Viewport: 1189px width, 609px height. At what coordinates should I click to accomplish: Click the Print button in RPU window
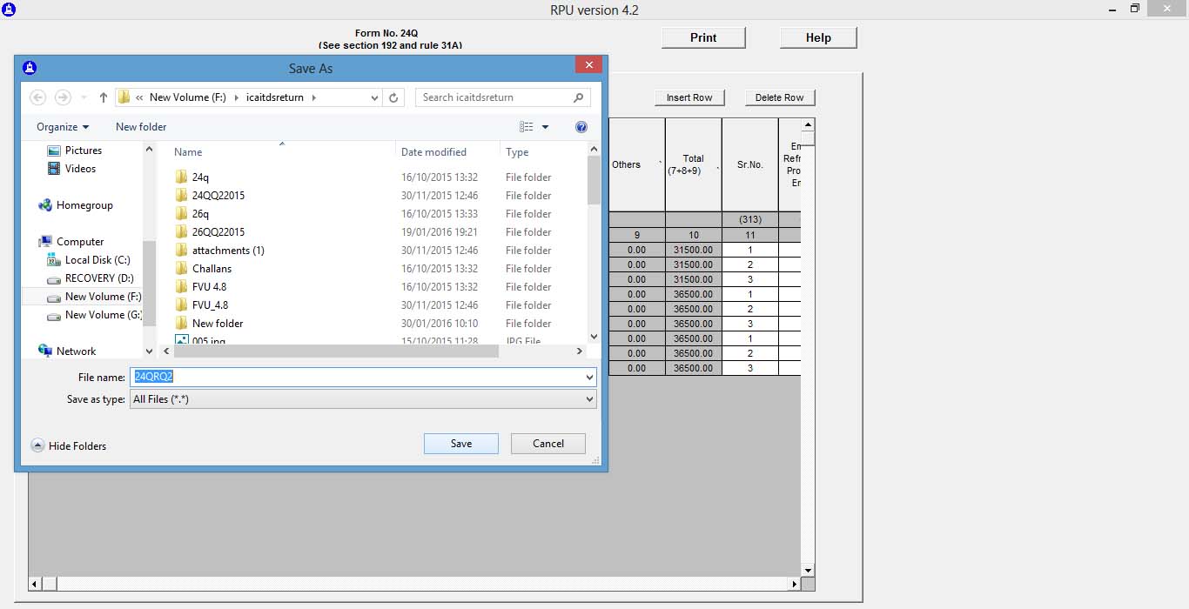[x=703, y=37]
